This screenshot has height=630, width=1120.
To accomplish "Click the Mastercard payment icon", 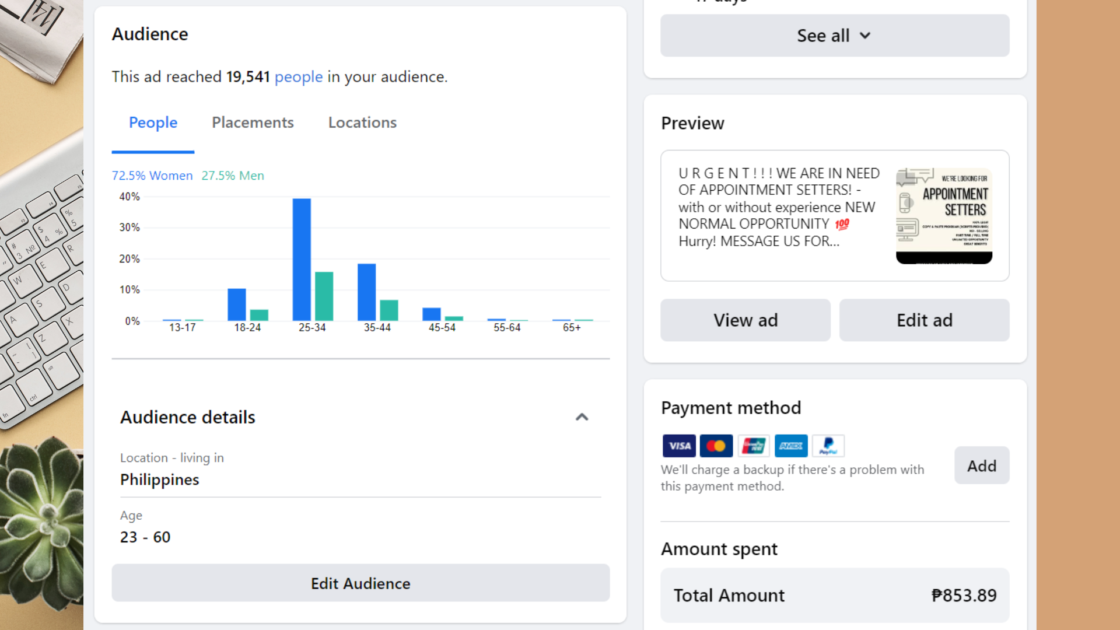I will pos(716,446).
